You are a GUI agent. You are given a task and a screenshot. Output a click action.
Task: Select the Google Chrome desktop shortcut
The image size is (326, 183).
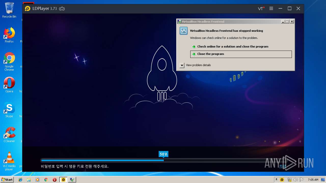[9, 62]
